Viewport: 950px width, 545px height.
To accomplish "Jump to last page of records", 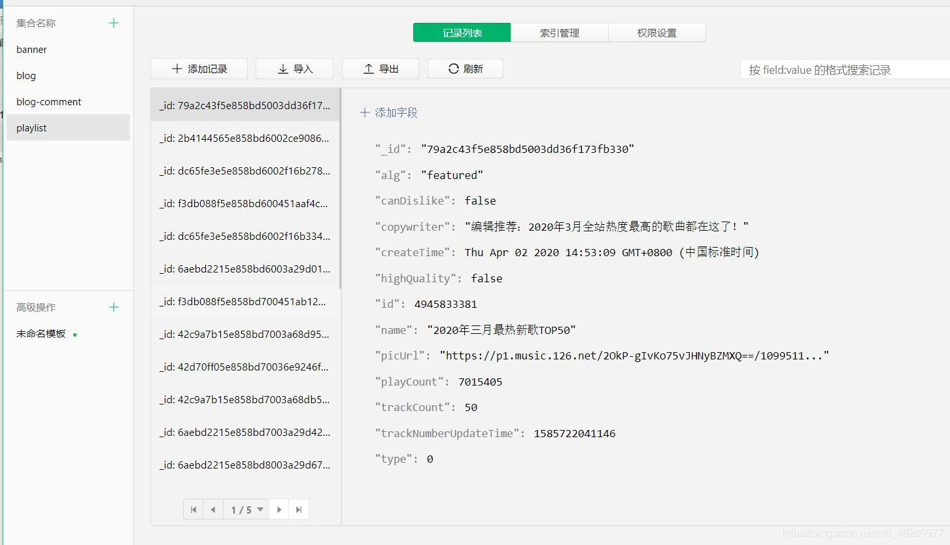I will click(x=299, y=510).
